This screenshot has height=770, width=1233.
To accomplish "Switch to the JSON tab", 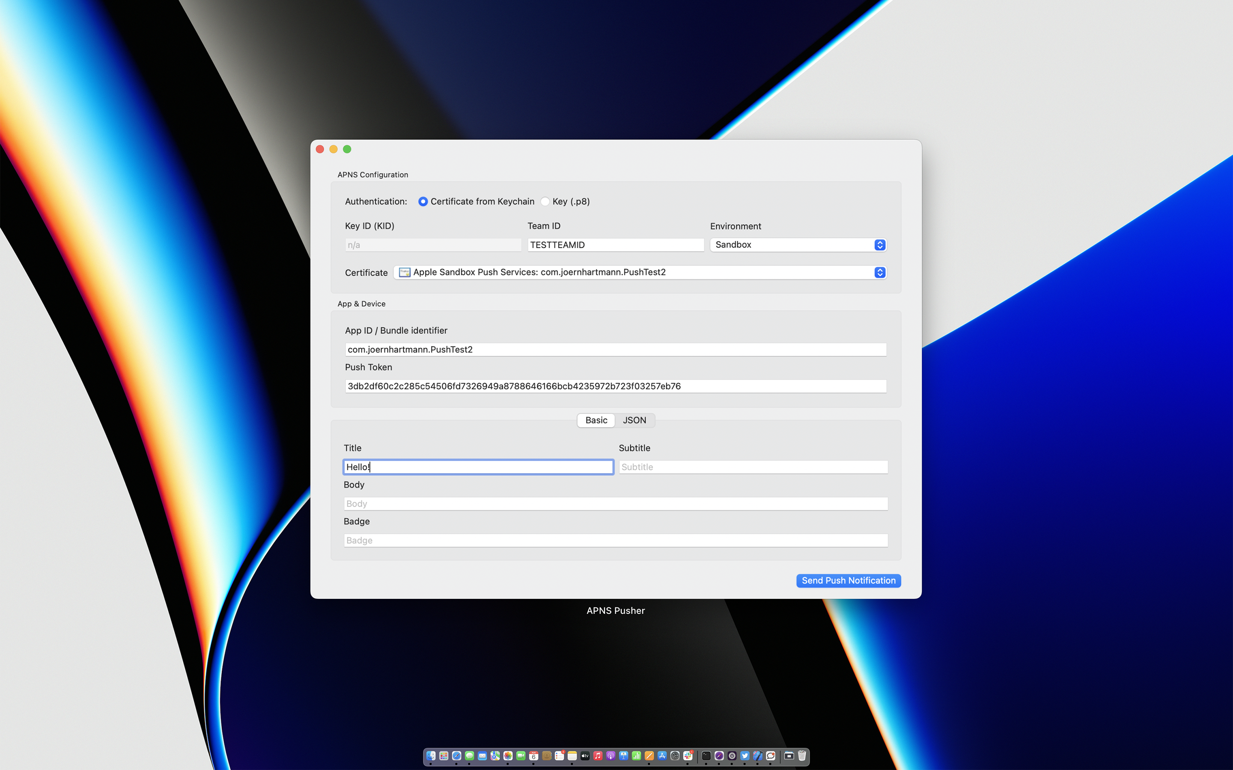I will pos(634,420).
